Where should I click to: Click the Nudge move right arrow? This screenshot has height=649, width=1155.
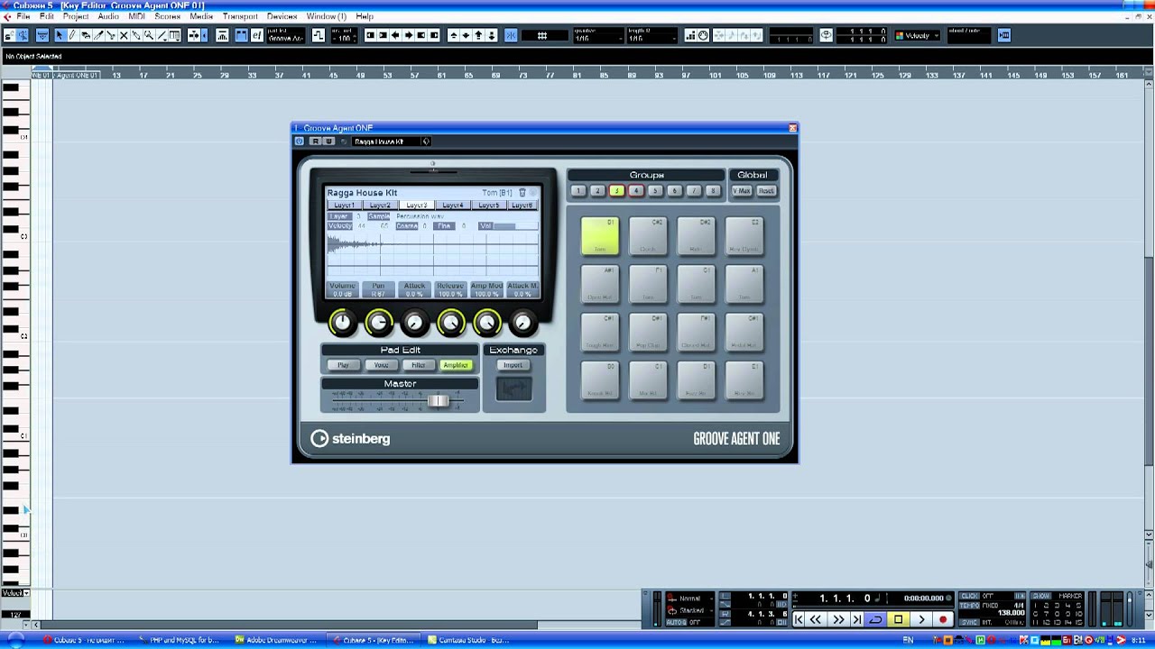[408, 35]
